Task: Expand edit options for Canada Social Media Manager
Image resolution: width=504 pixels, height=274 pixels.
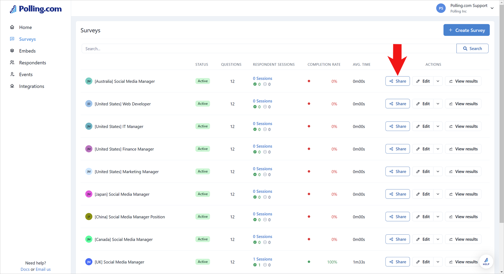Action: click(x=438, y=239)
